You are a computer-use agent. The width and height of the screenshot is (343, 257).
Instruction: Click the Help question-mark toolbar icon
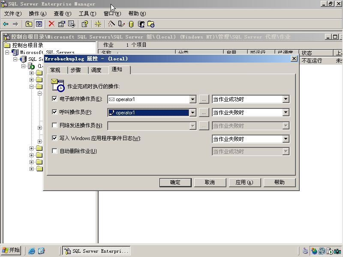(84, 24)
